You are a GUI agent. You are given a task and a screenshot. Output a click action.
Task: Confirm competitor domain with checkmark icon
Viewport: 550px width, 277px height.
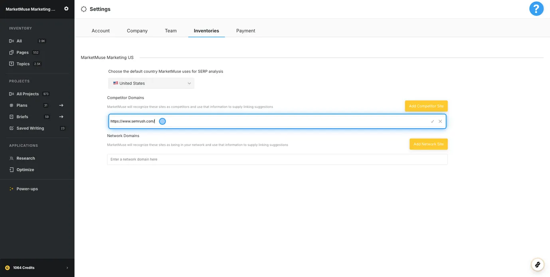pos(432,122)
